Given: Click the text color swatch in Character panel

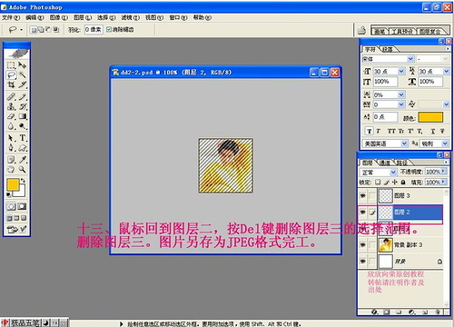Looking at the screenshot, I should (x=430, y=117).
